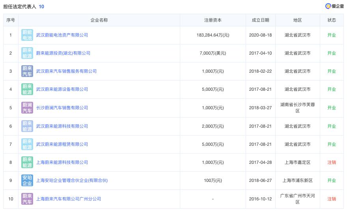Select the 183,284.64万(元) capital cell
The height and width of the screenshot is (211, 347).
213,35
